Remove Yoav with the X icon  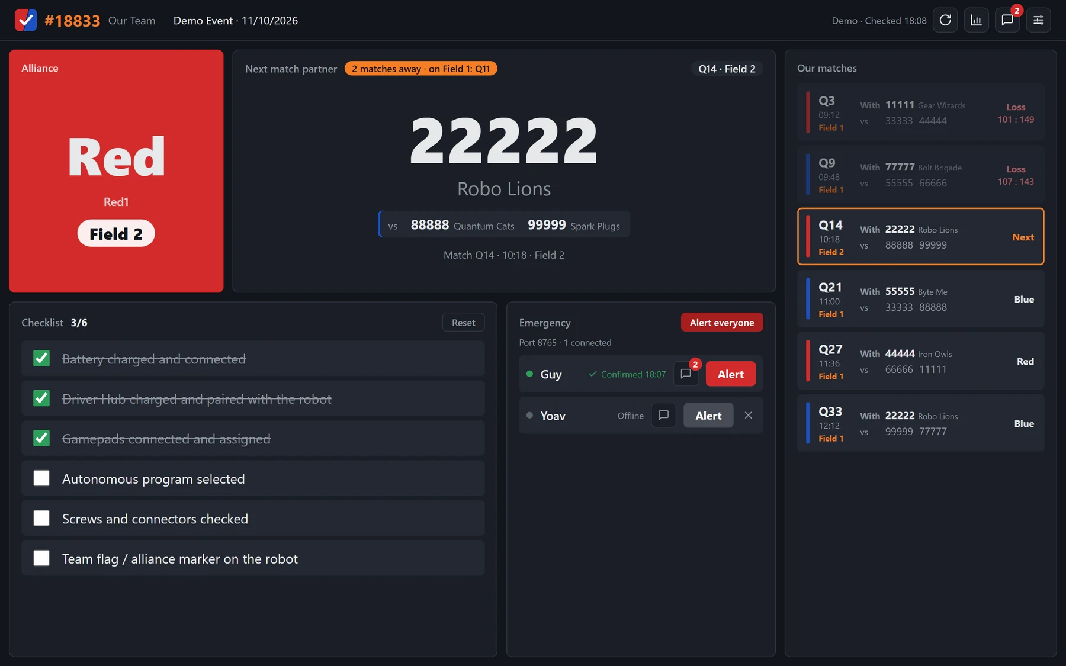749,416
